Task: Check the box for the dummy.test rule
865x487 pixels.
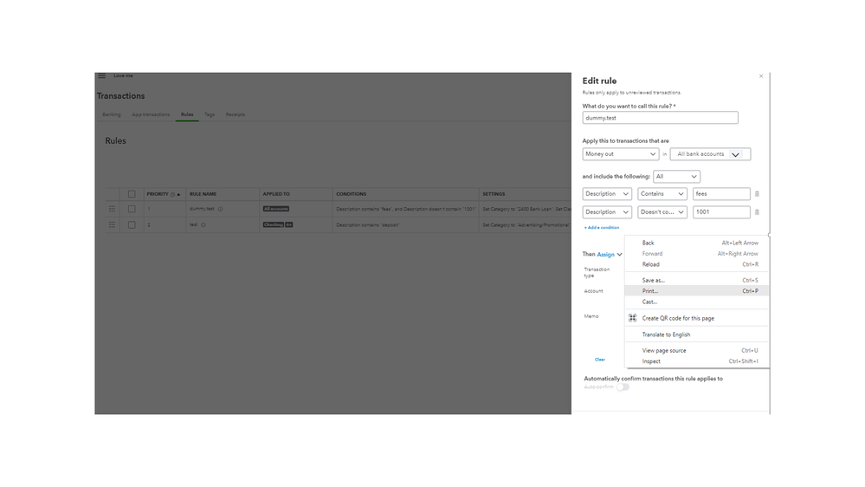Action: pos(132,209)
